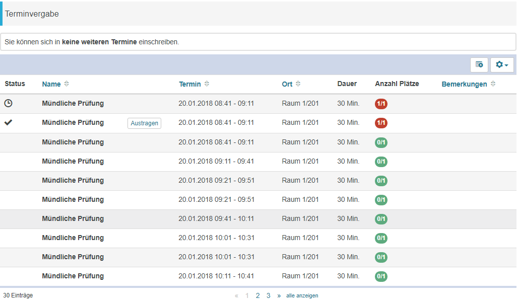Sort table by the Termin column header
This screenshot has height=303, width=518.
click(190, 84)
